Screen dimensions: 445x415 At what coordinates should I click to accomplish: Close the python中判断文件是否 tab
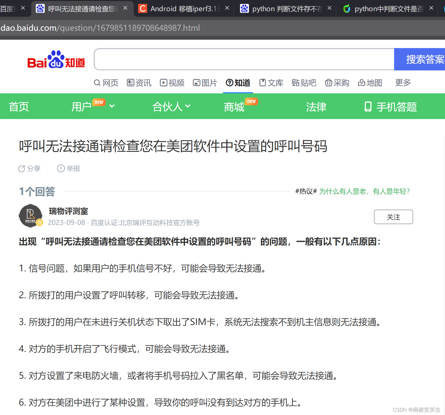click(431, 8)
